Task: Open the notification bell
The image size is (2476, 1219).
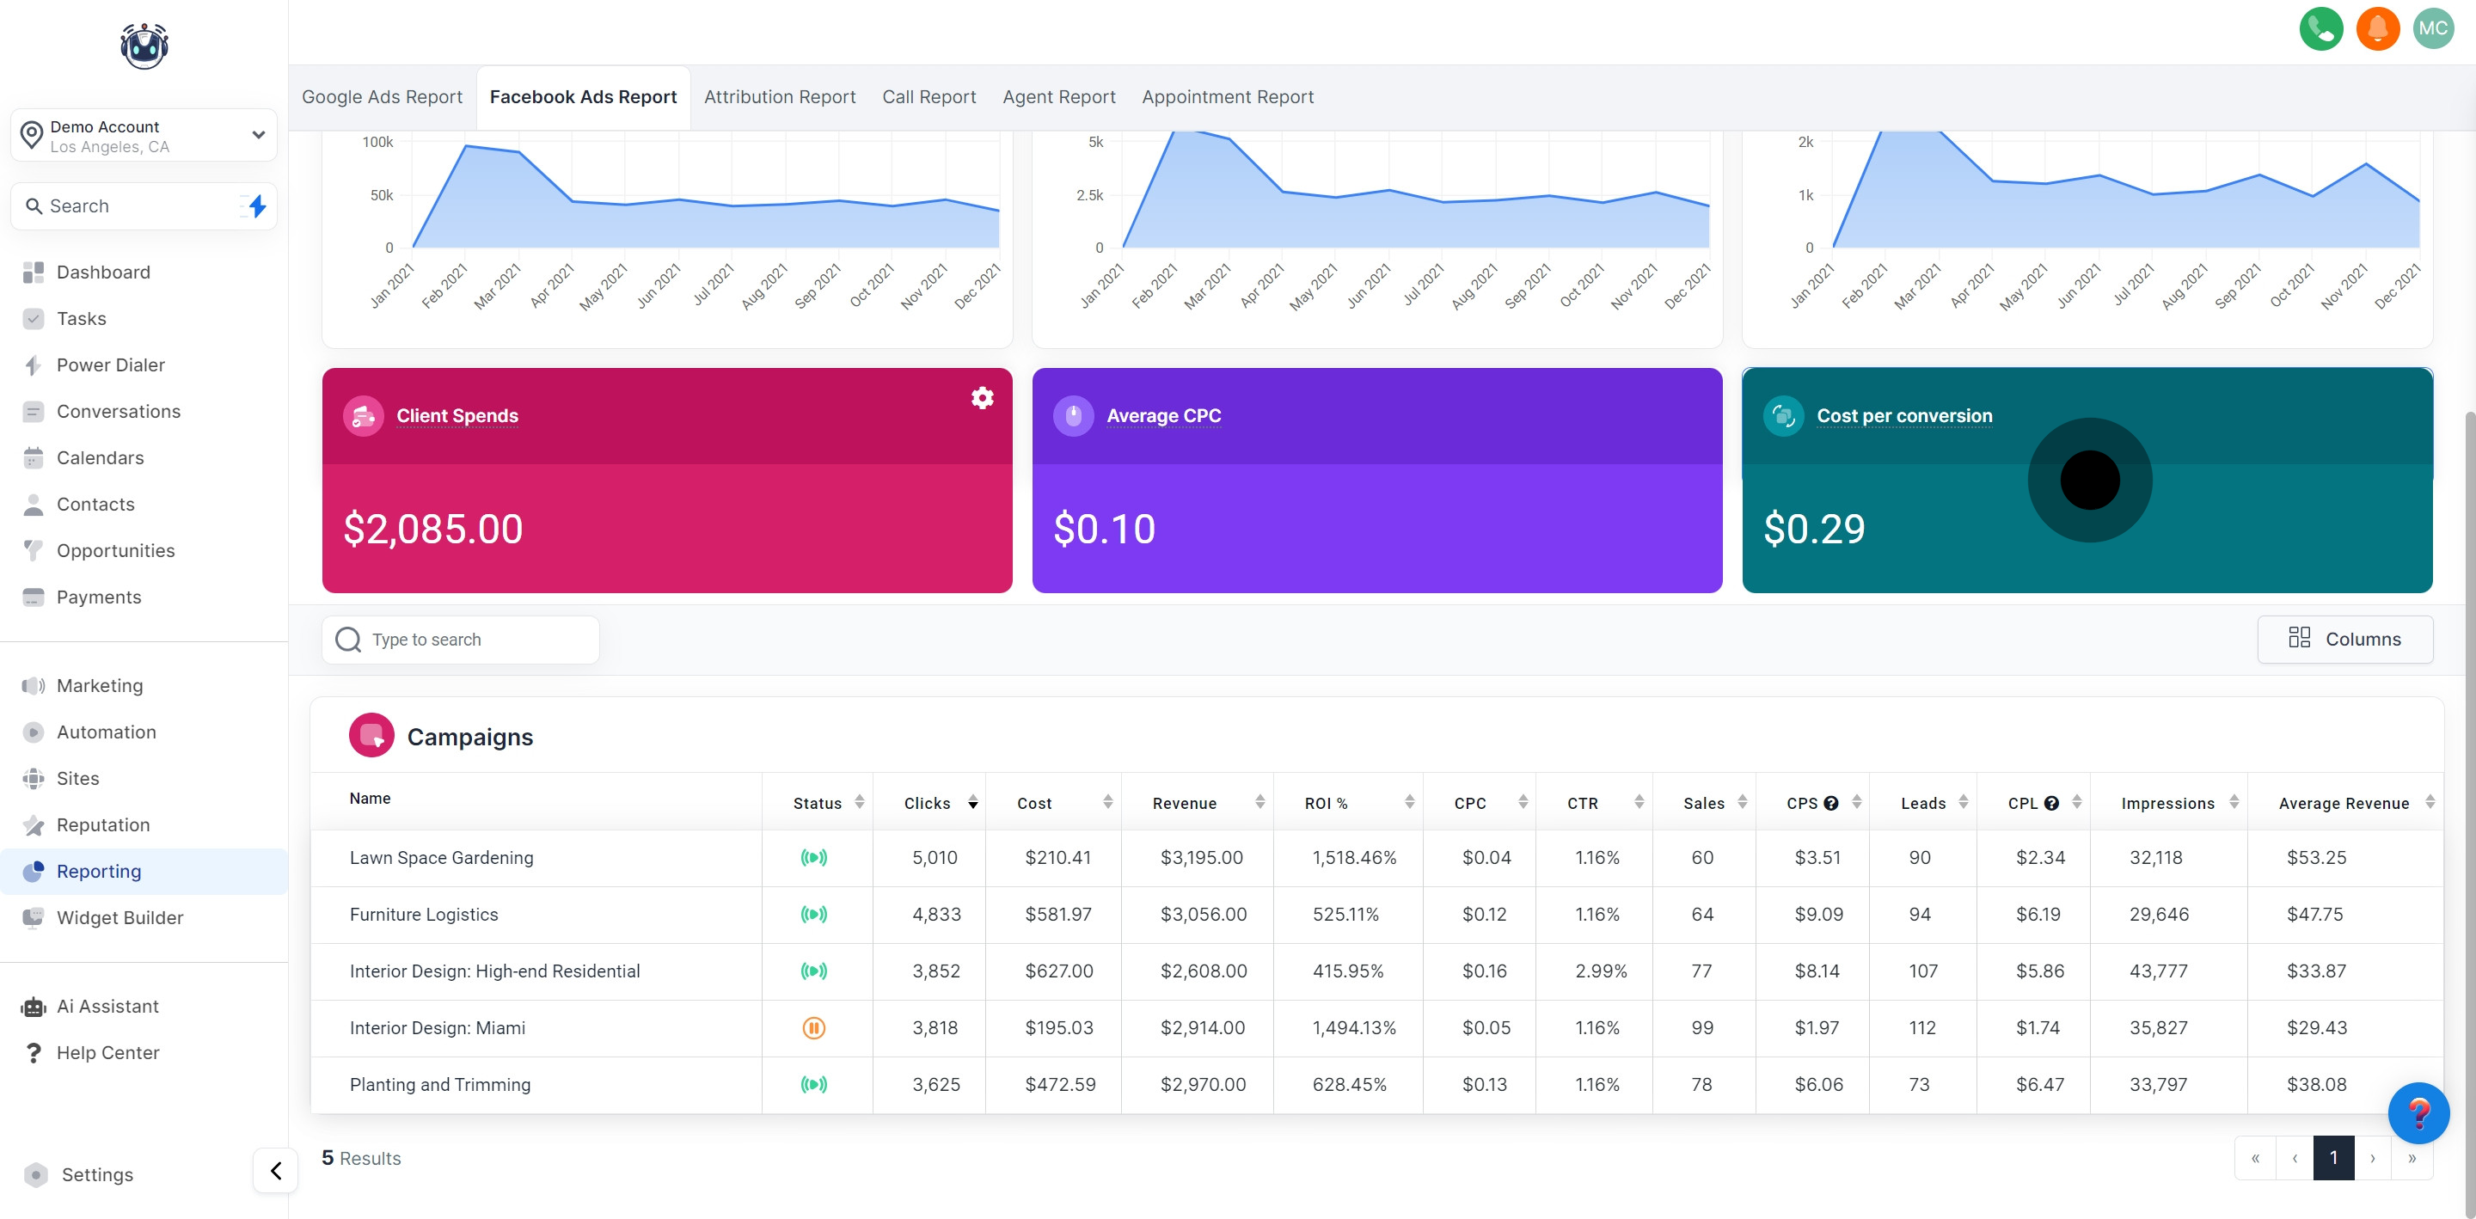Action: coord(2377,29)
